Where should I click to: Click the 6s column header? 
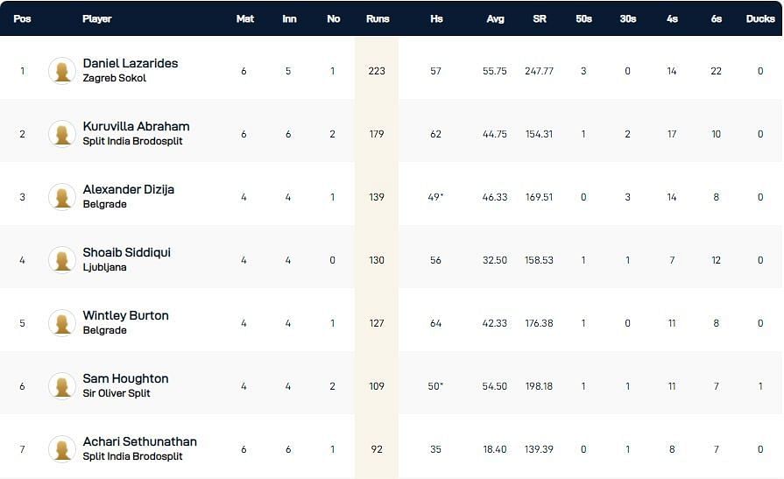click(x=717, y=18)
